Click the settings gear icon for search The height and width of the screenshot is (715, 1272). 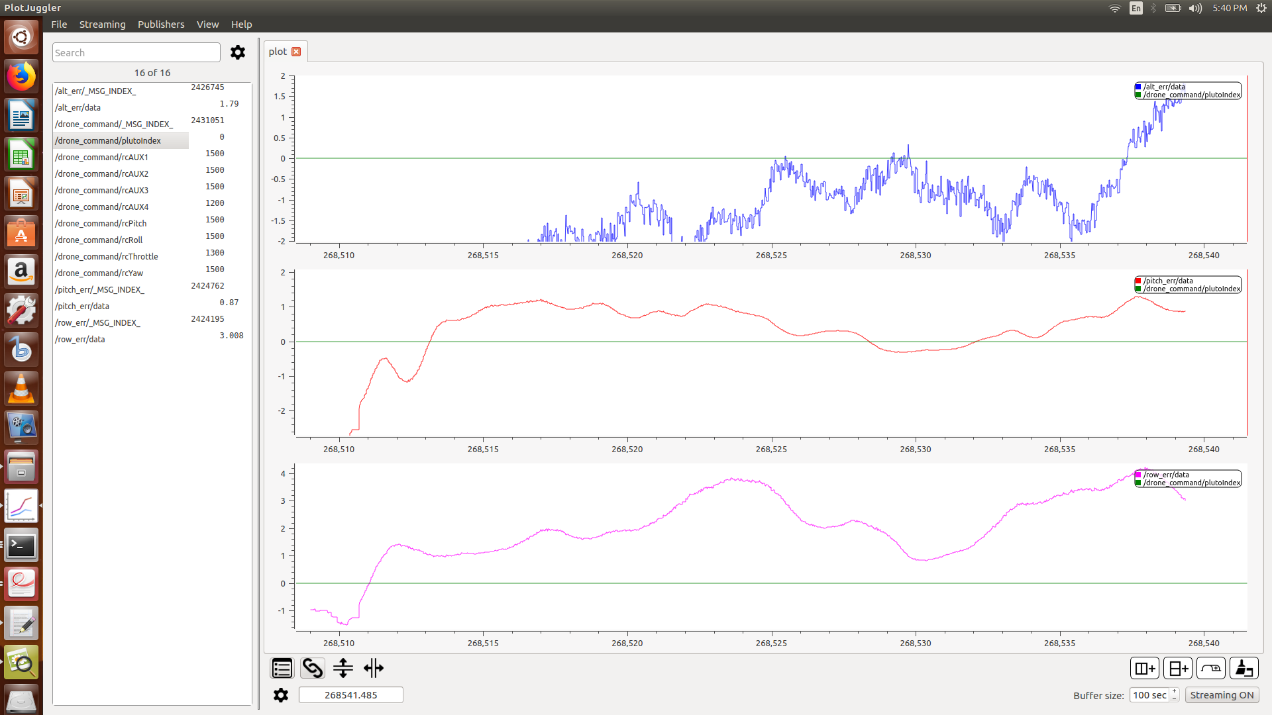coord(237,52)
